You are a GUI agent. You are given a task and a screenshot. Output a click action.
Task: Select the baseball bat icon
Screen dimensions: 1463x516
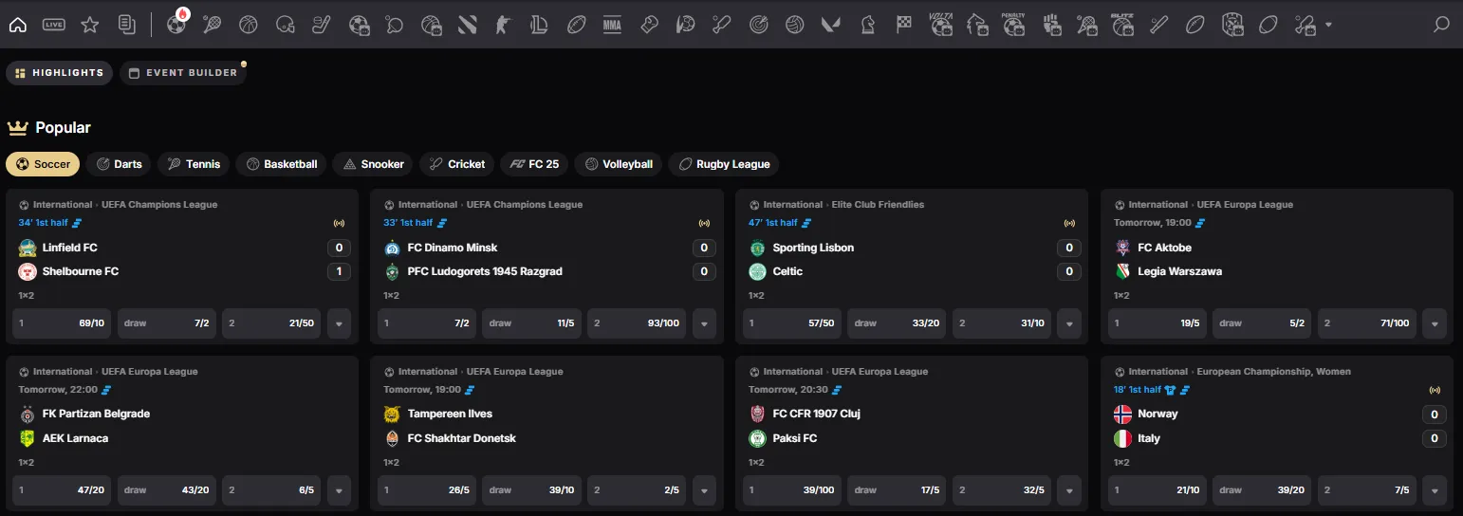(x=1158, y=25)
